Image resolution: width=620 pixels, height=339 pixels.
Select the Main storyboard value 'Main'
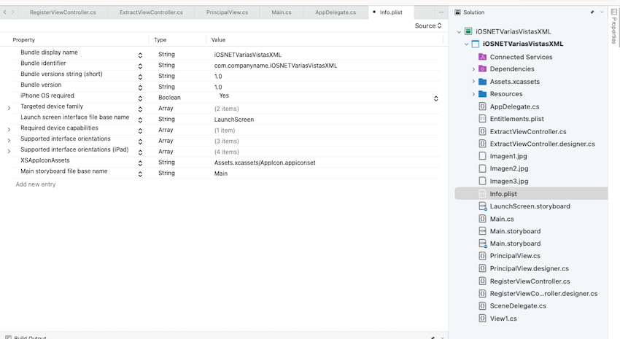point(220,174)
